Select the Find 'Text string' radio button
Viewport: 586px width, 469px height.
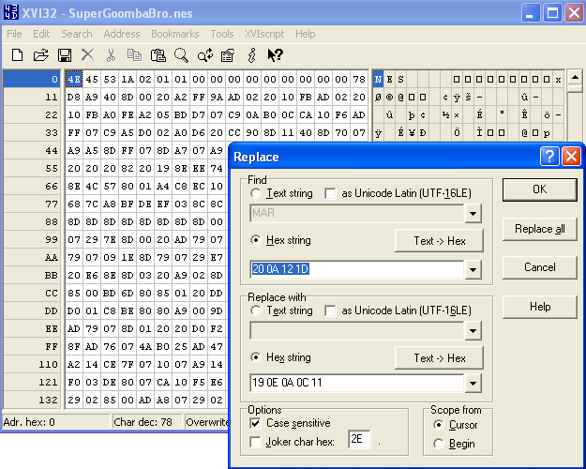point(256,193)
